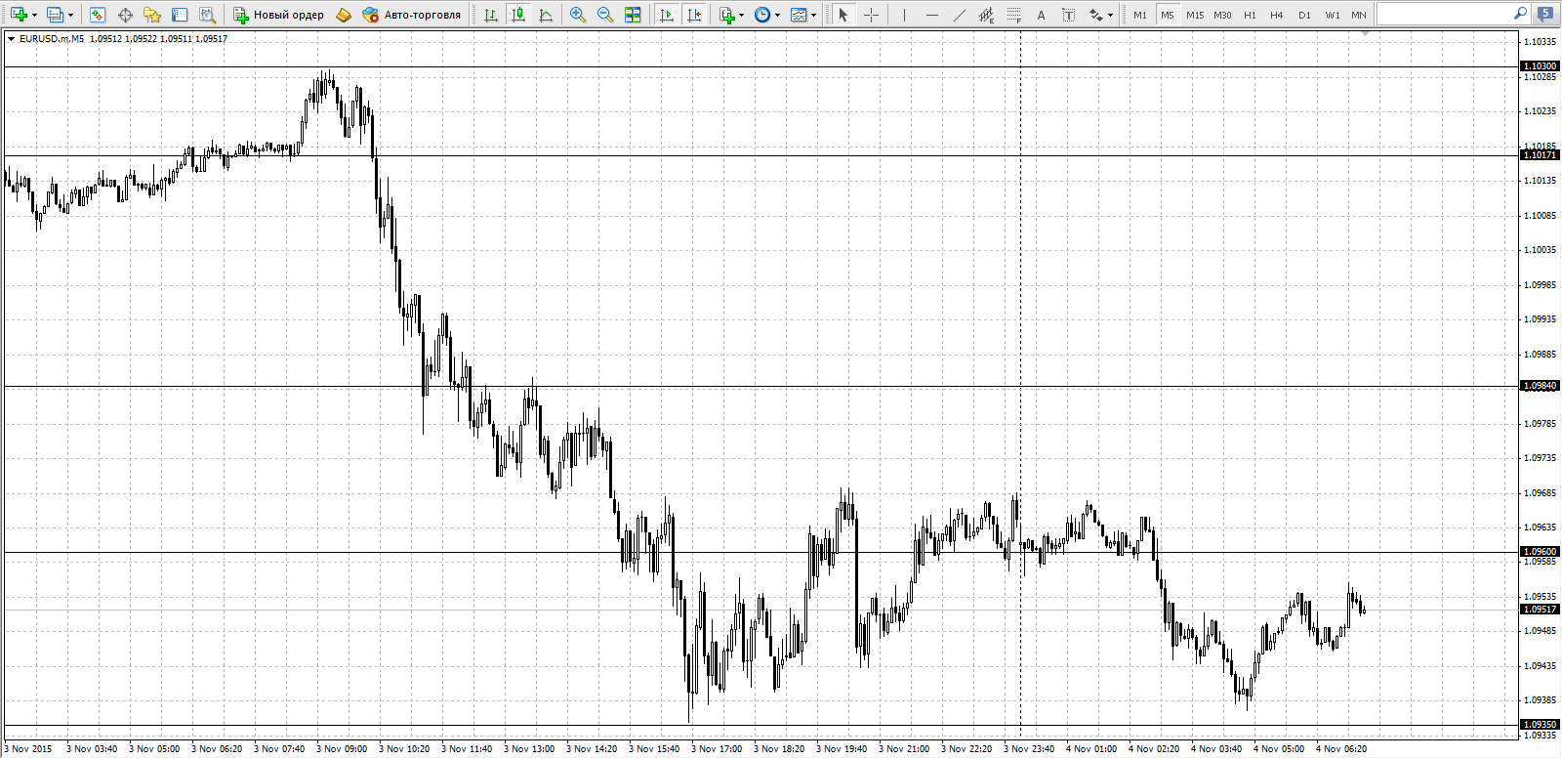
Task: Switch to H1 timeframe
Action: [1250, 15]
